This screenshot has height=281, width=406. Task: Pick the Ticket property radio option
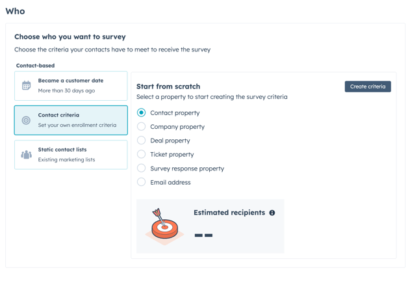tap(141, 154)
